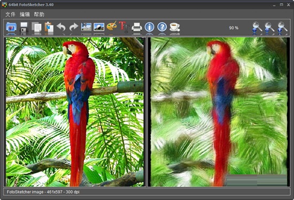294x200 pixels.
Task: Print the image with the printer icon
Action: (137, 27)
